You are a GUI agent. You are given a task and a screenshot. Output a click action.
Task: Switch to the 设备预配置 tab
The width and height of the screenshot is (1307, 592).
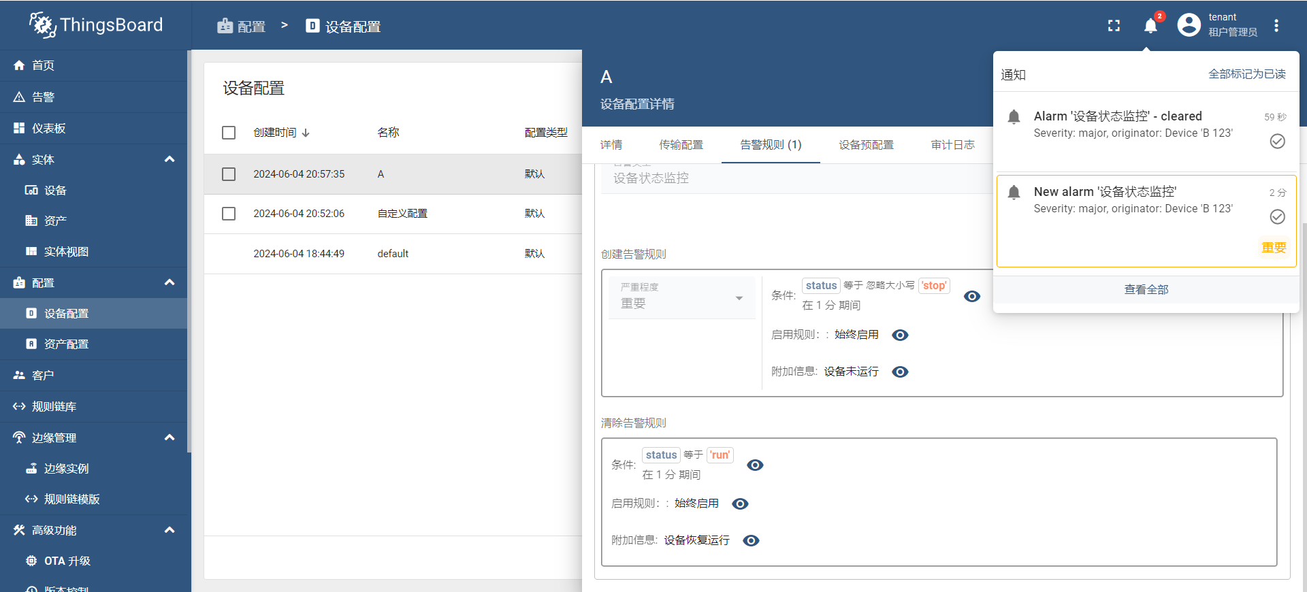[x=866, y=145]
